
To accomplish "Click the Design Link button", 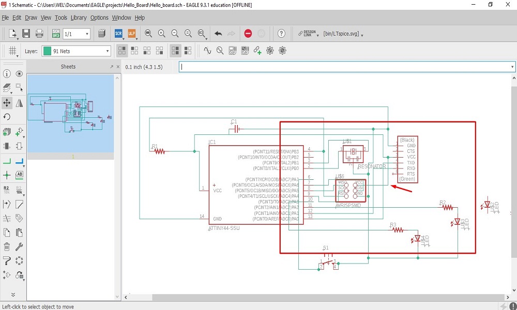I will [307, 34].
